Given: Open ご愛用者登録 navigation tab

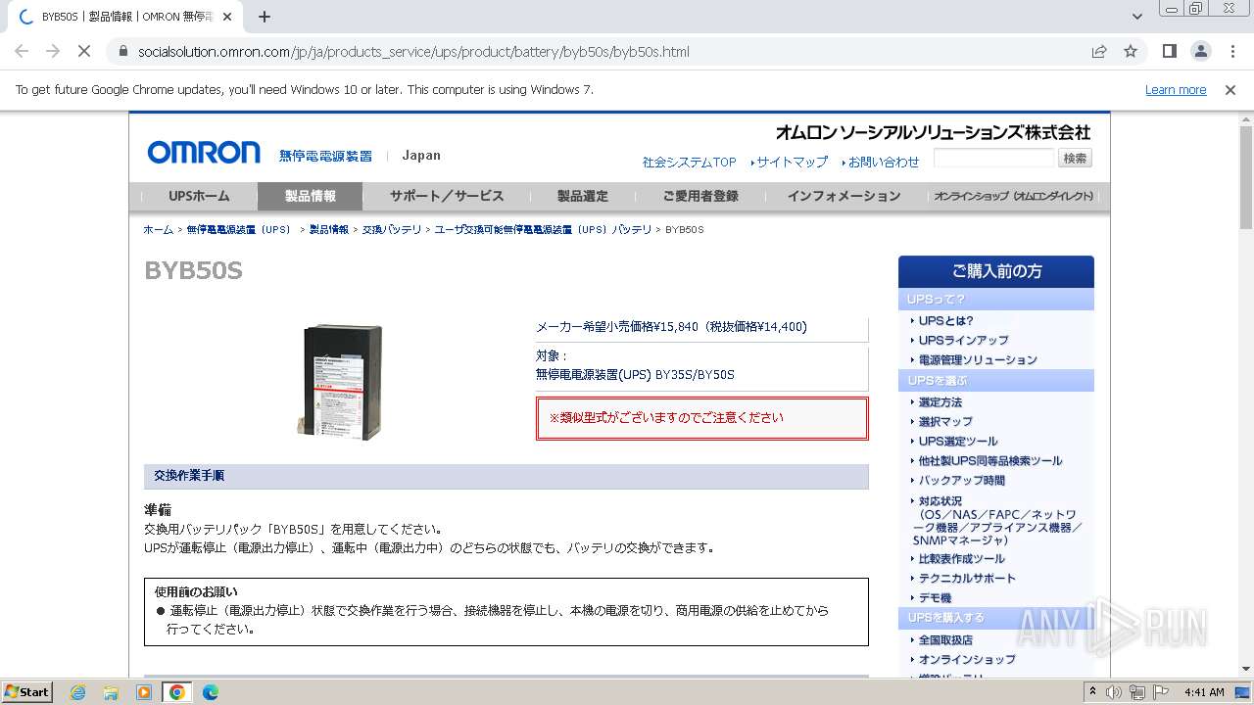Looking at the screenshot, I should pyautogui.click(x=700, y=196).
